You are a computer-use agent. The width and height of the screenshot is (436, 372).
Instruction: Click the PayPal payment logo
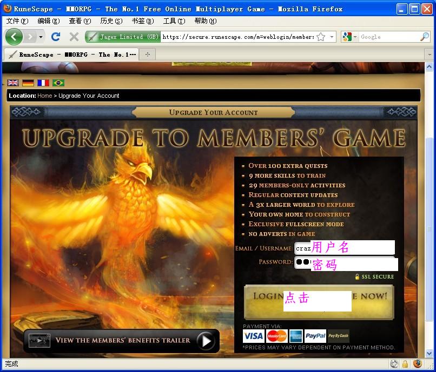click(x=315, y=336)
